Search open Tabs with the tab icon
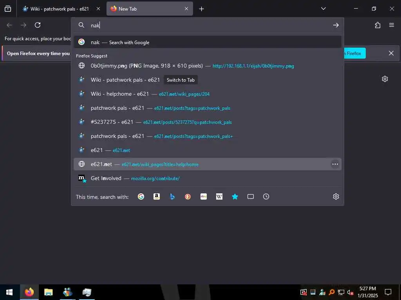This screenshot has height=300, width=401. click(251, 197)
